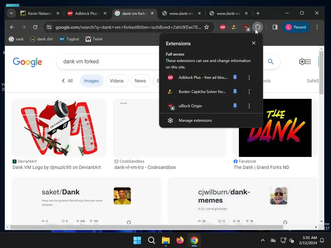The height and width of the screenshot is (248, 331).
Task: Open Adblock Plus toolbar icon
Action: [x=222, y=27]
